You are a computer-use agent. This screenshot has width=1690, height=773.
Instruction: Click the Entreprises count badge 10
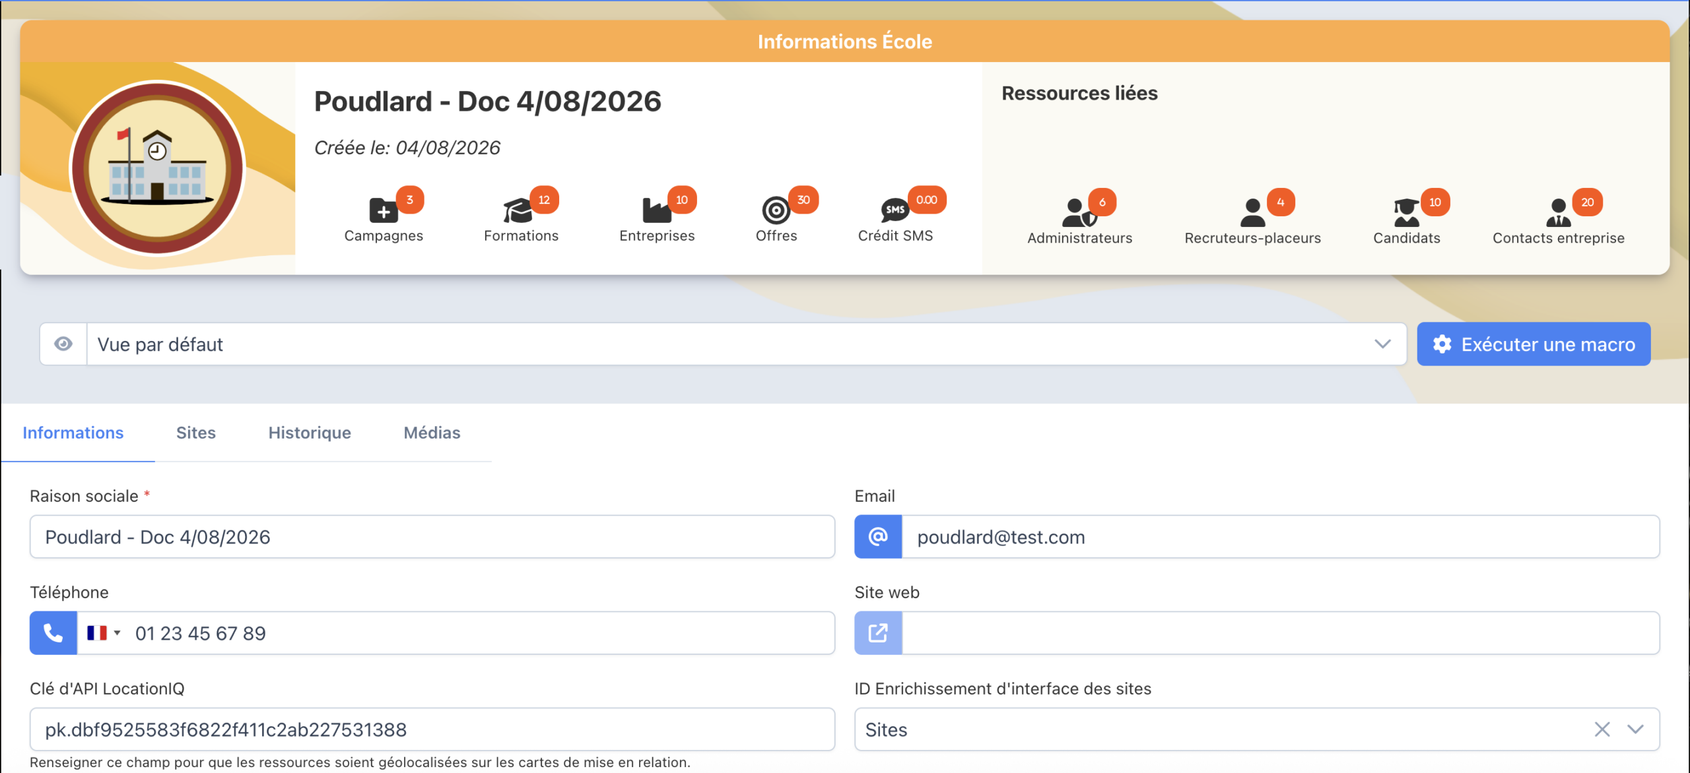(682, 200)
